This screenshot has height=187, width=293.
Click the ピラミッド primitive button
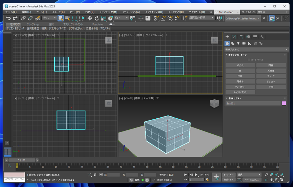271,81
